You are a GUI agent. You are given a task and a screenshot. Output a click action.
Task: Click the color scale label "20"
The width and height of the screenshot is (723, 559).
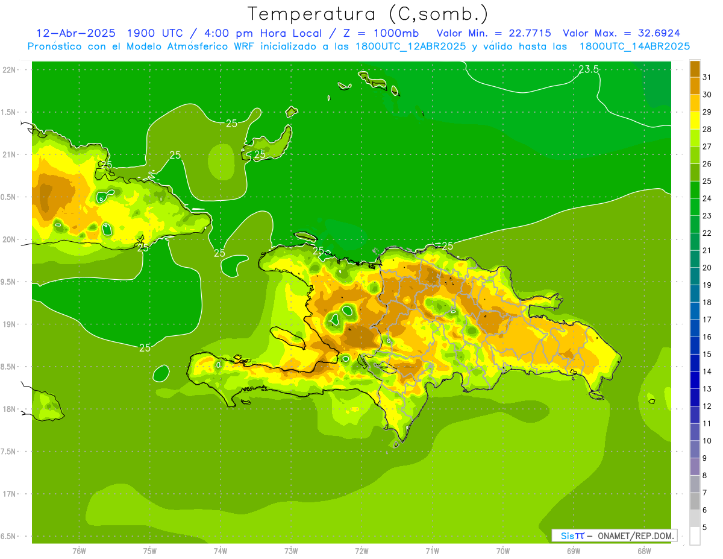click(x=707, y=268)
